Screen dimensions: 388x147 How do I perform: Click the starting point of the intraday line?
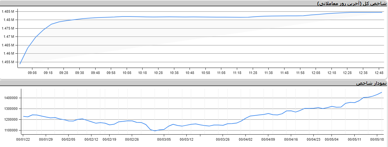click(20, 64)
